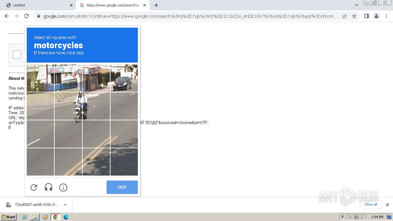Select Chrome in the taskbar

(x=56, y=217)
